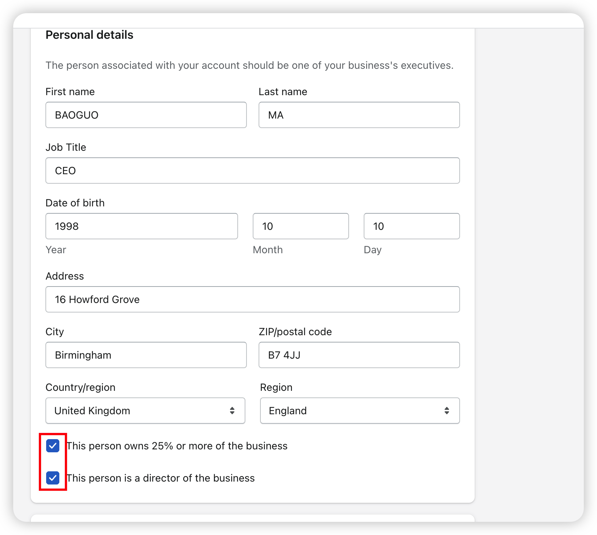Click inside the red-highlighted checkbox area

[53, 462]
